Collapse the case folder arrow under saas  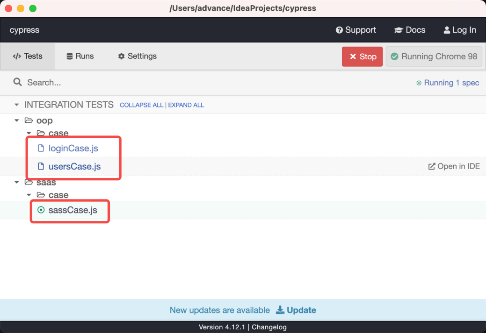tap(29, 195)
